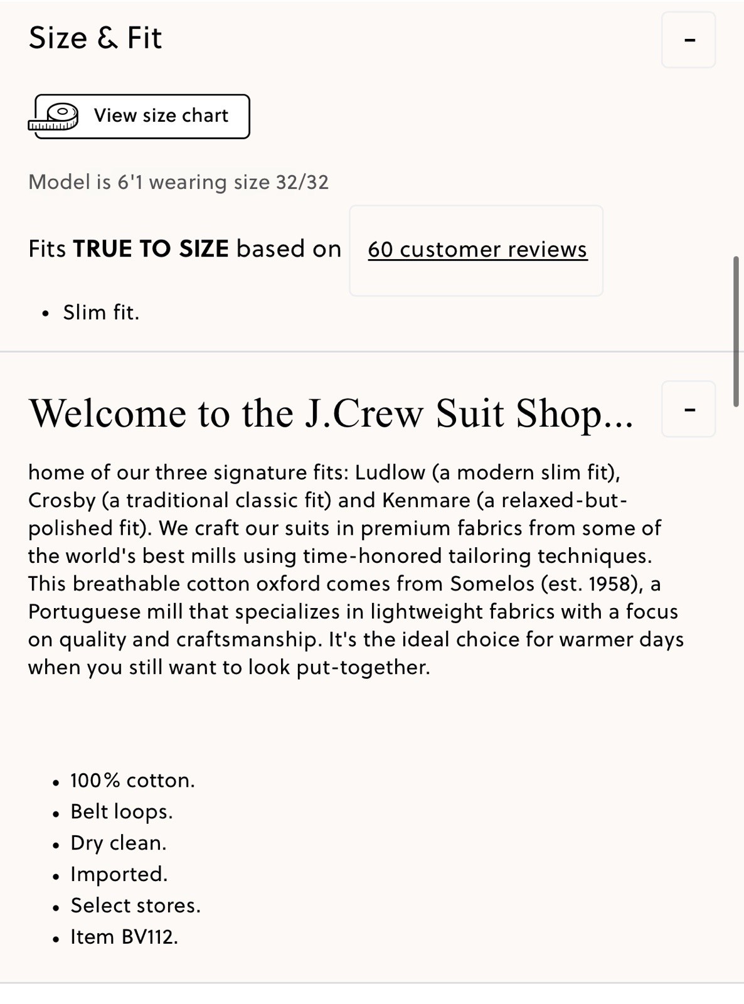Click the Dry clean bullet item

118,843
